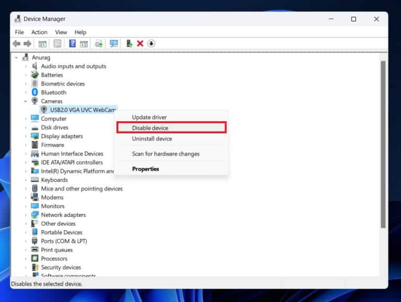The image size is (401, 302).
Task: Click the Network adapters icon
Action: (34, 215)
